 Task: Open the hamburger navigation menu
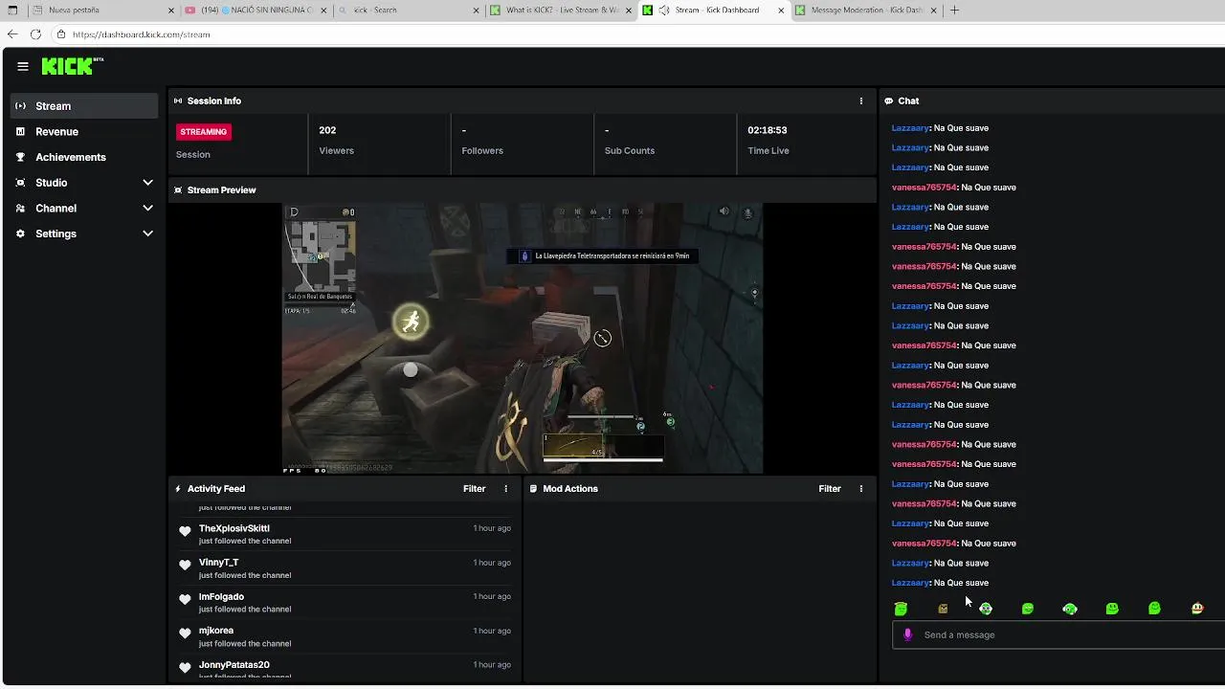(x=23, y=66)
